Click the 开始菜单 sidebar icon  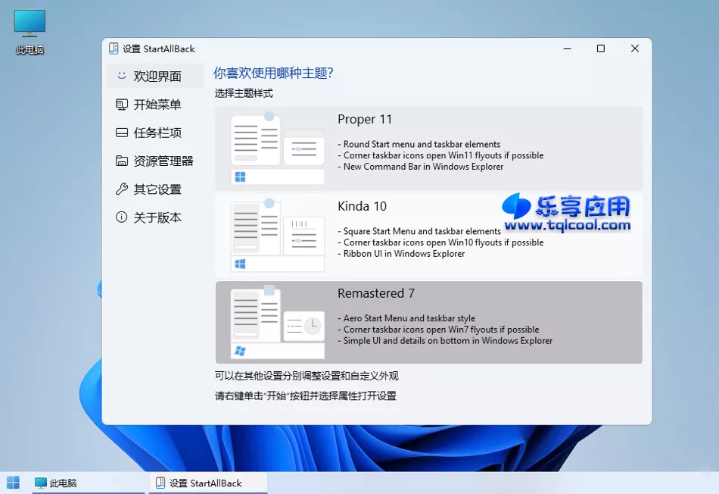point(121,104)
